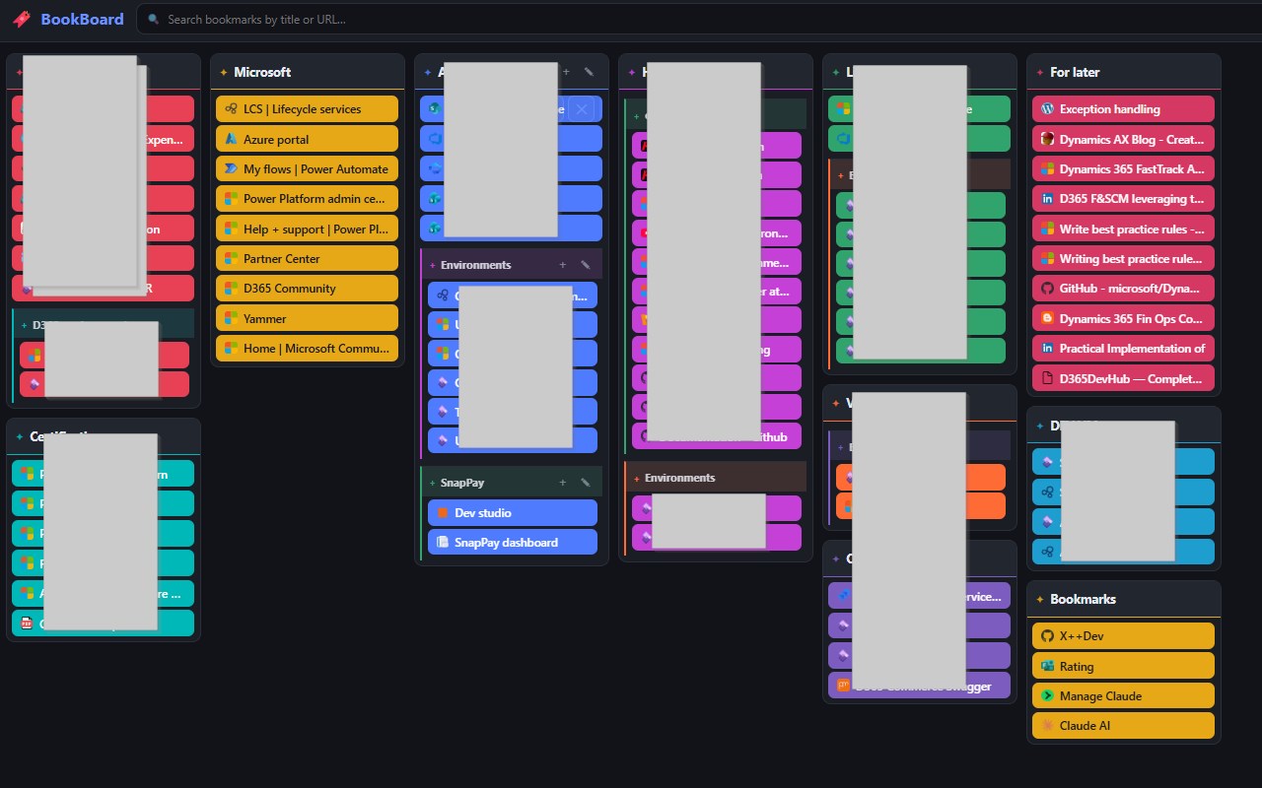1262x788 pixels.
Task: Click the pencil edit icon in the blue column's top header
Action: pos(589,72)
